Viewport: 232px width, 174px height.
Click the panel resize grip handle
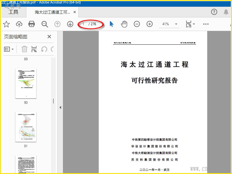pyautogui.click(x=53, y=101)
